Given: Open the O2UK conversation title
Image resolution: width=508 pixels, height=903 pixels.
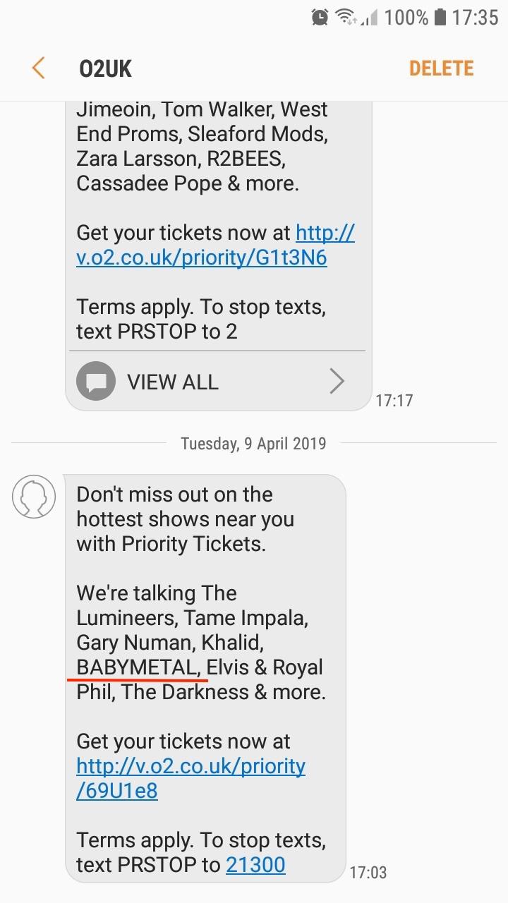Looking at the screenshot, I should (x=105, y=68).
